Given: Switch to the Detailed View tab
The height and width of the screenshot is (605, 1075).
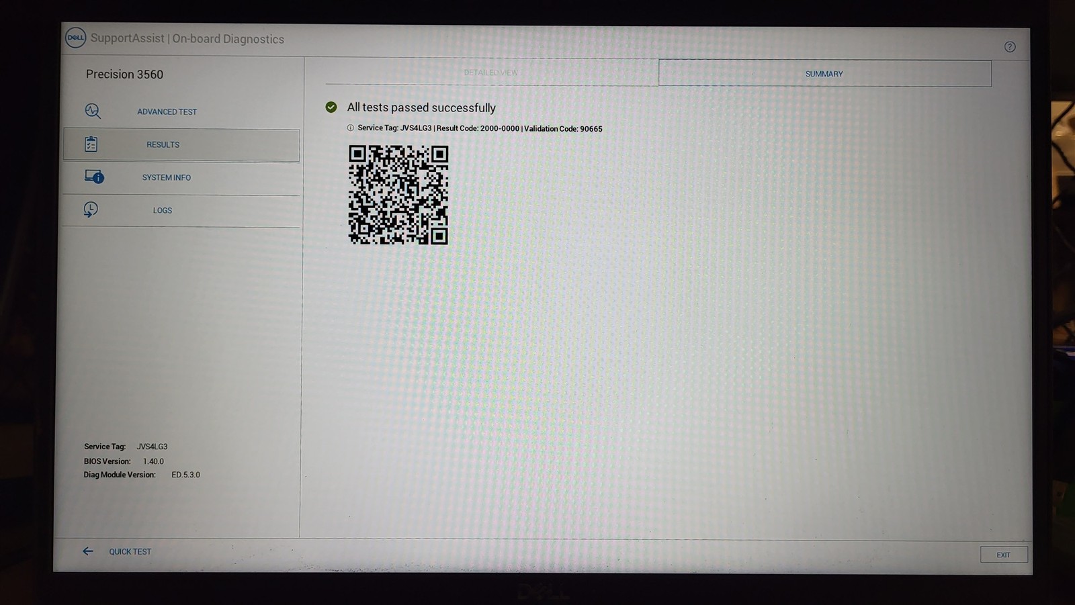Looking at the screenshot, I should 491,72.
